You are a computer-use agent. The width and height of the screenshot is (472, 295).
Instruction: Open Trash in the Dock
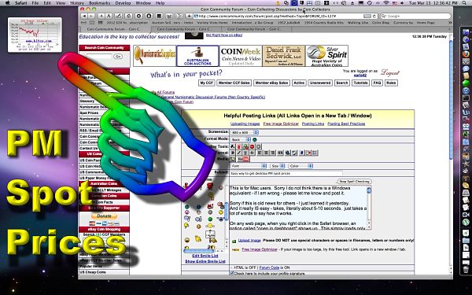(466, 269)
